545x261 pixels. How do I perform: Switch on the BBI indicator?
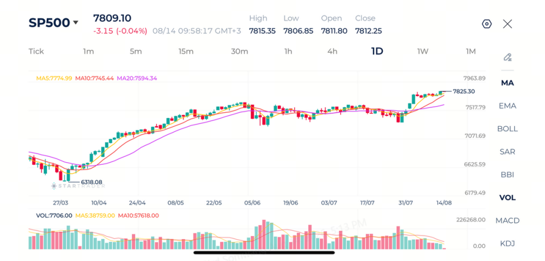pos(507,174)
